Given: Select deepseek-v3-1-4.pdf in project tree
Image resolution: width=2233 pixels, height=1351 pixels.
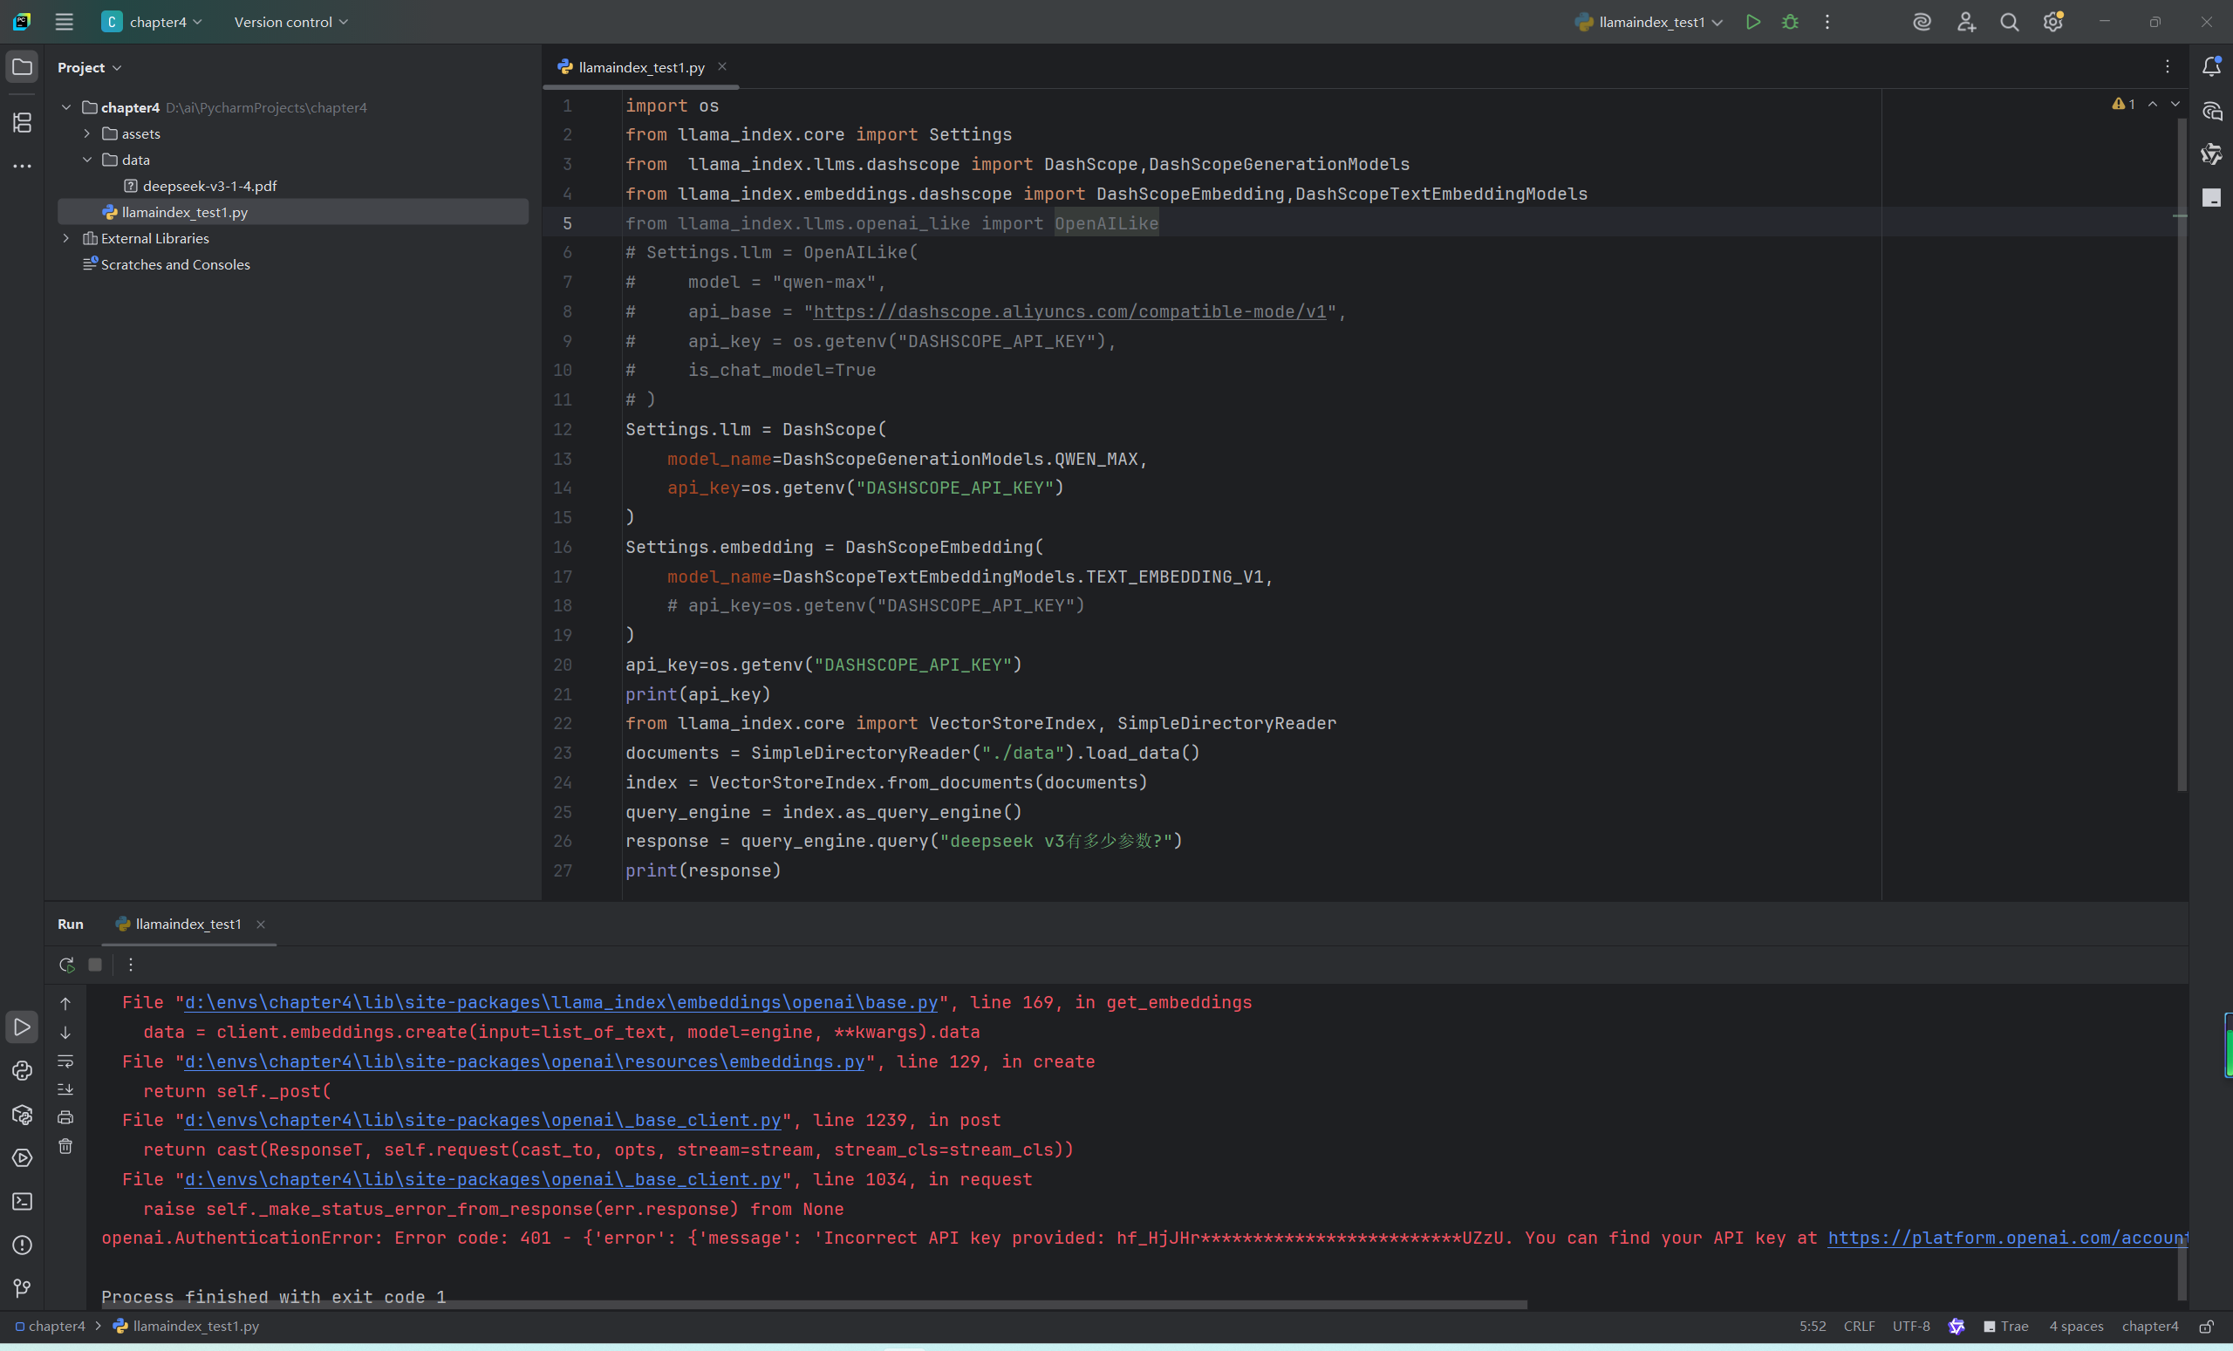Looking at the screenshot, I should [209, 186].
